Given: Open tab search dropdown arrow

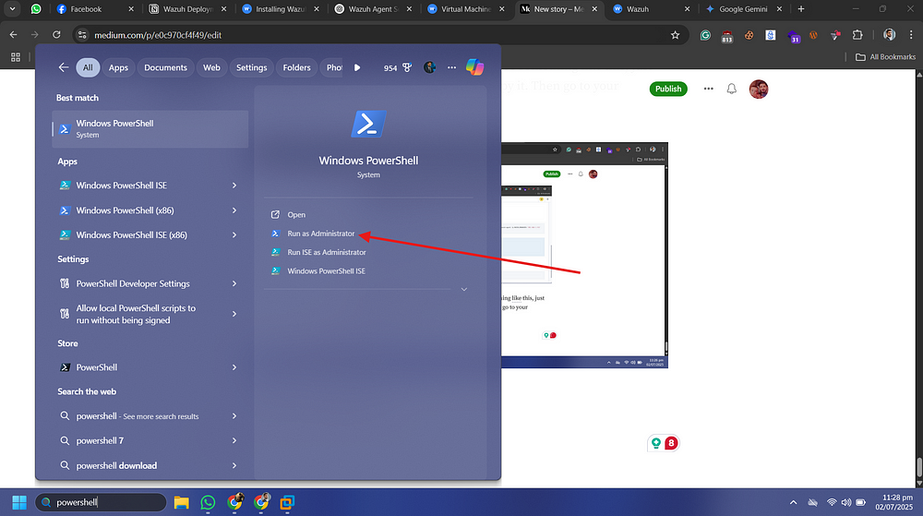Looking at the screenshot, I should (12, 9).
